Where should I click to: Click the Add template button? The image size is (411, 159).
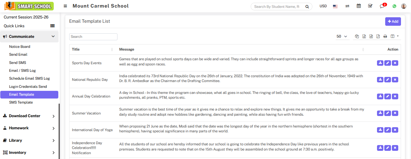[x=393, y=22]
